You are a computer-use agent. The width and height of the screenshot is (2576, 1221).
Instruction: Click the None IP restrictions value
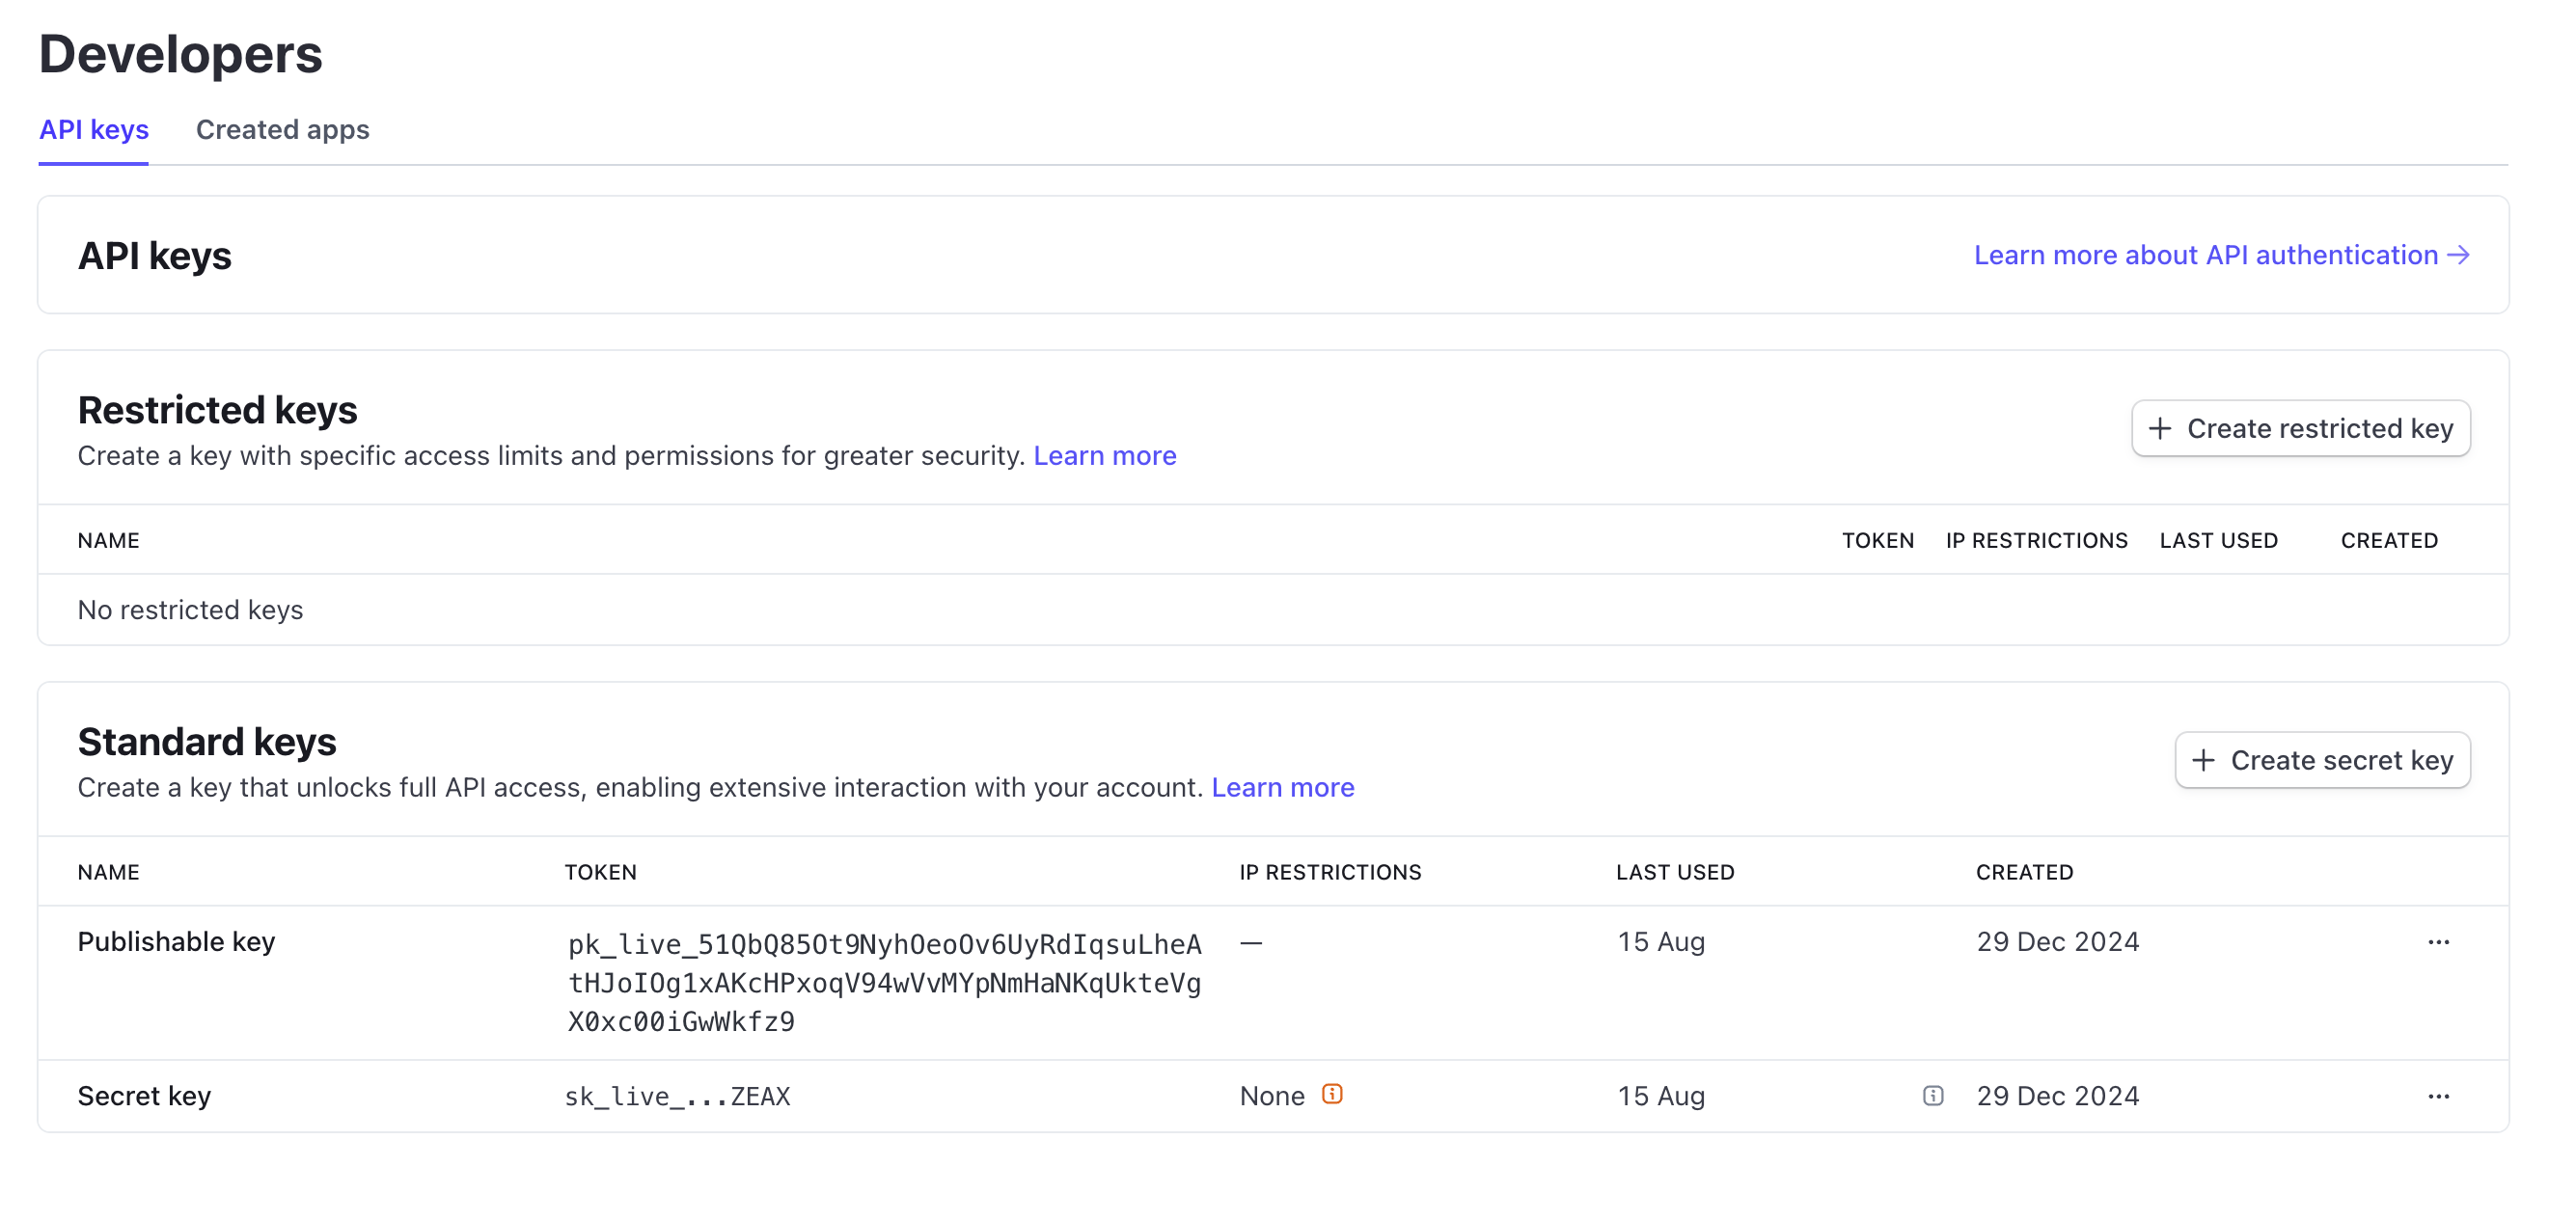[x=1271, y=1096]
